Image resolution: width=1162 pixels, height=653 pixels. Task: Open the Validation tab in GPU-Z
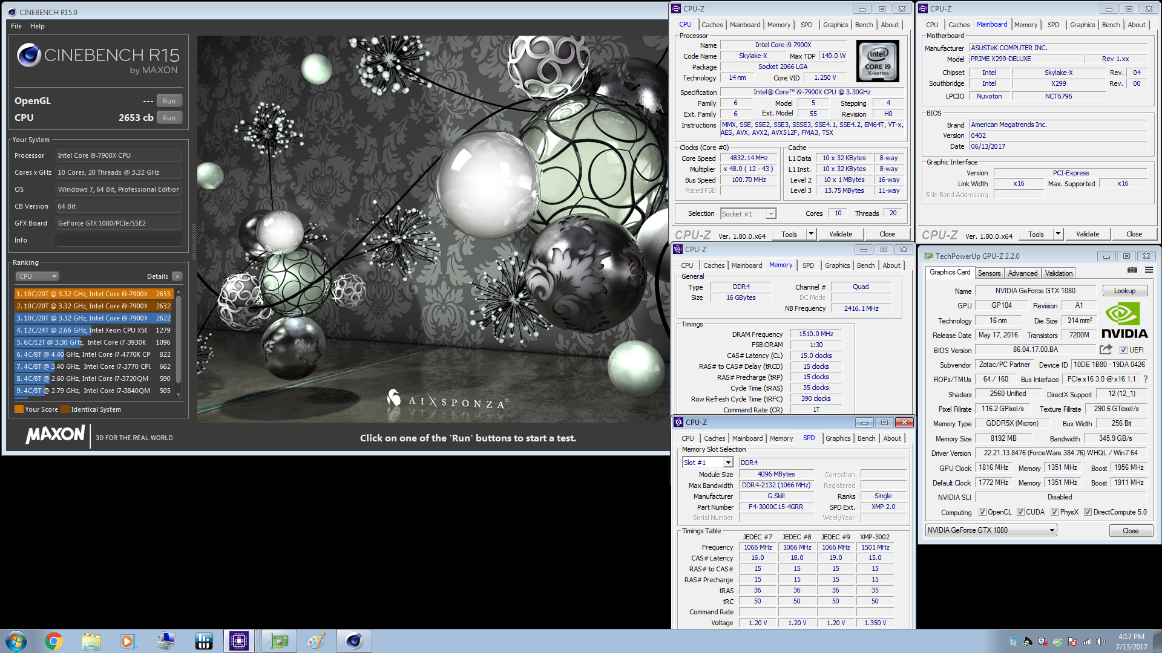[1059, 273]
